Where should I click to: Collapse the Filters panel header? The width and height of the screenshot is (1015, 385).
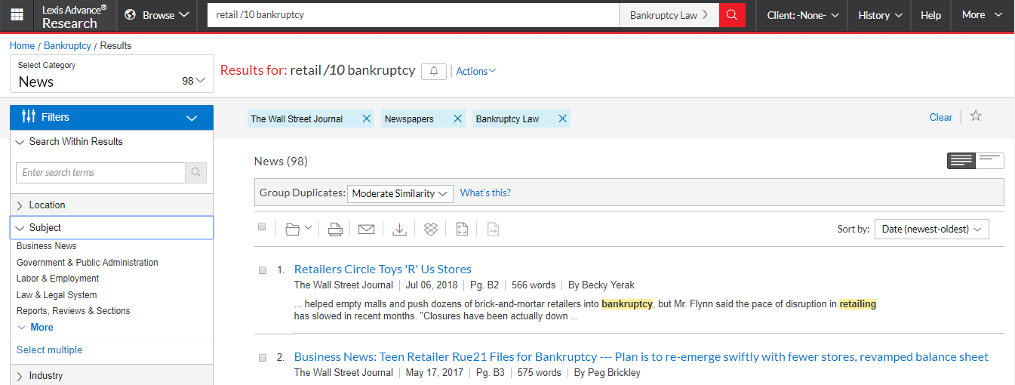(x=112, y=117)
